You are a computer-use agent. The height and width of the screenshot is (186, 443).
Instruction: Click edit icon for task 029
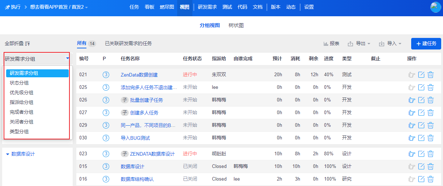(421, 125)
